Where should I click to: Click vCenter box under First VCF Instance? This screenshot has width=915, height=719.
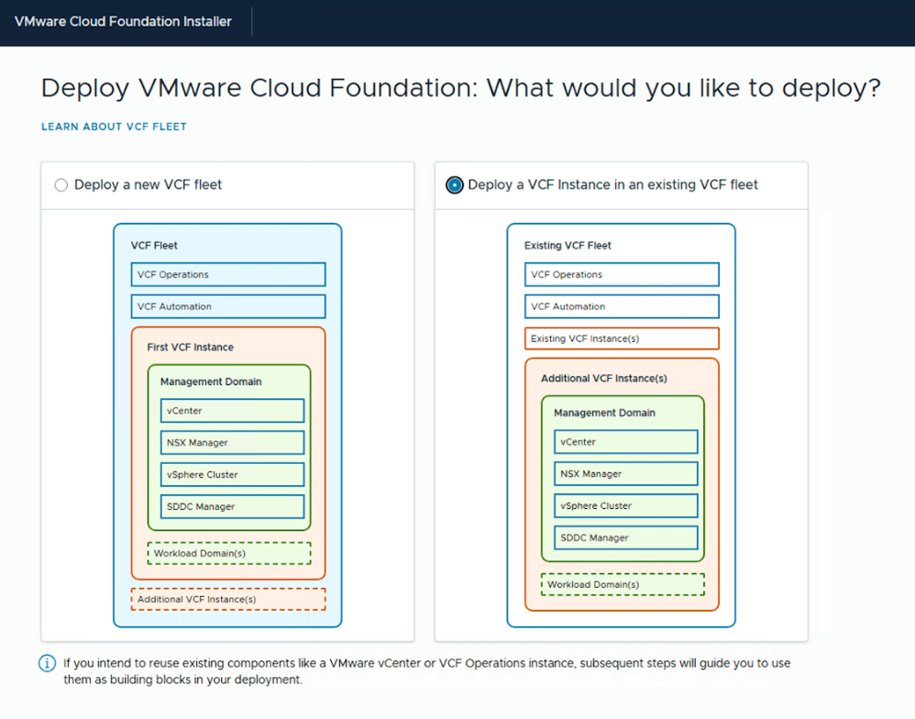pos(232,411)
